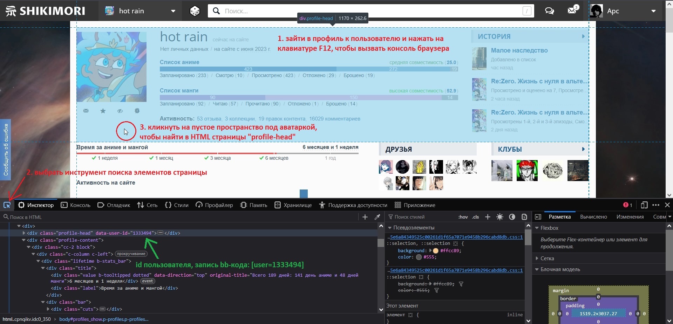
Task: Click the random dice icon in the header
Action: pos(195,11)
